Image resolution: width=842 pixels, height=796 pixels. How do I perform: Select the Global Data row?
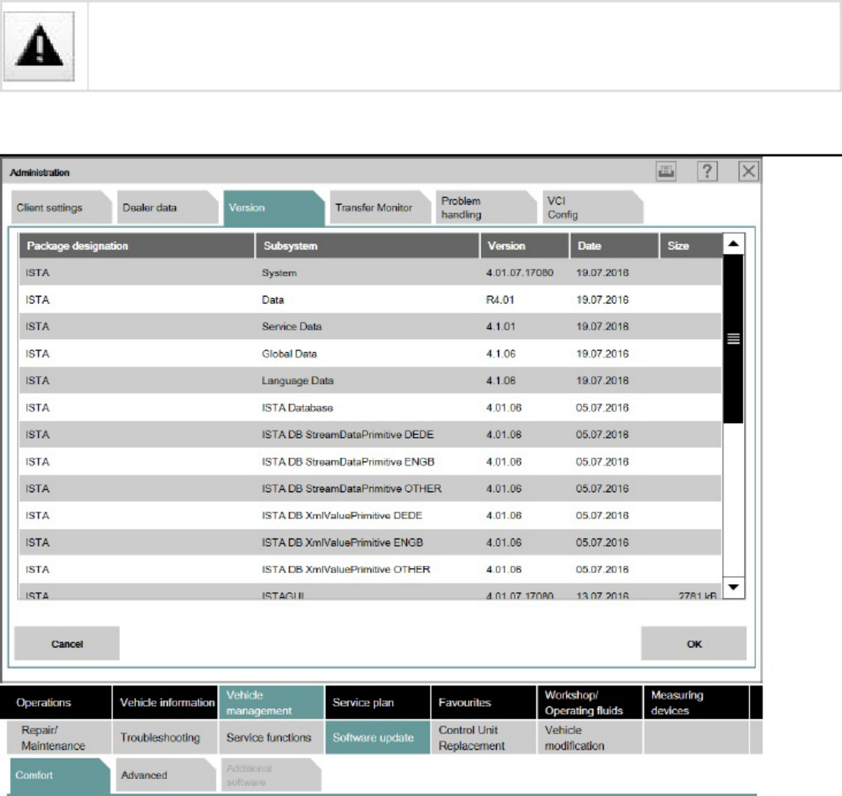pyautogui.click(x=370, y=354)
